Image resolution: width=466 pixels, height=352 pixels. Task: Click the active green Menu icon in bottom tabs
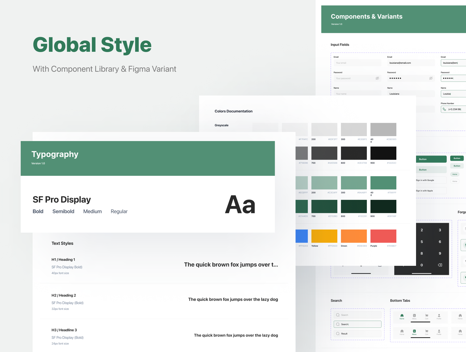414,331
